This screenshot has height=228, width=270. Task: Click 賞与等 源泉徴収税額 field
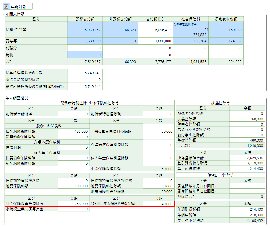pyautogui.click(x=226, y=41)
